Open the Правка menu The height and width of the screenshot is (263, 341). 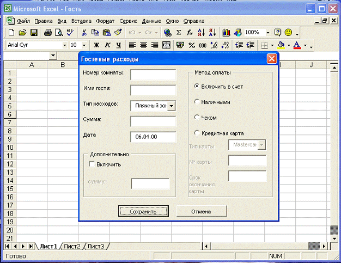click(x=44, y=21)
